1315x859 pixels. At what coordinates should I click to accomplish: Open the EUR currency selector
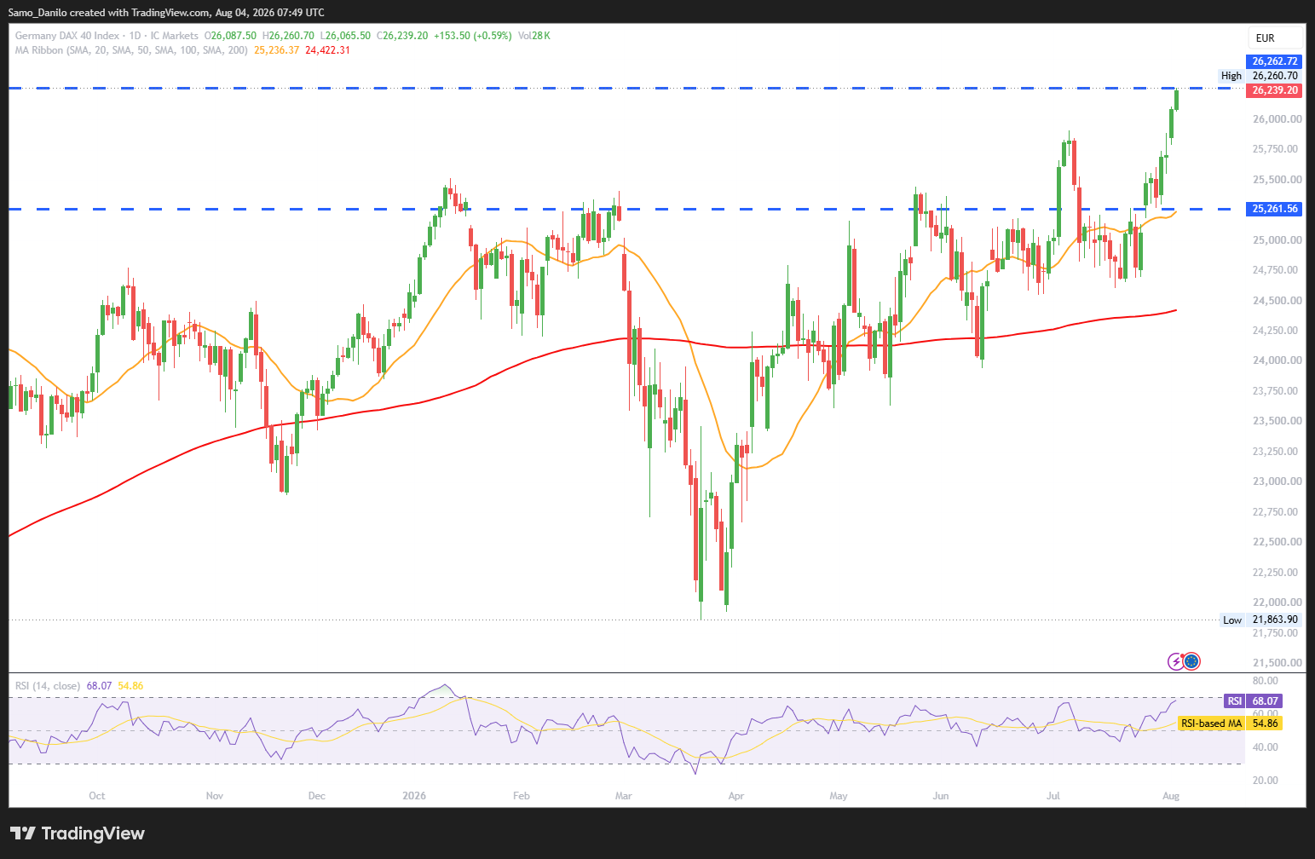tap(1275, 37)
